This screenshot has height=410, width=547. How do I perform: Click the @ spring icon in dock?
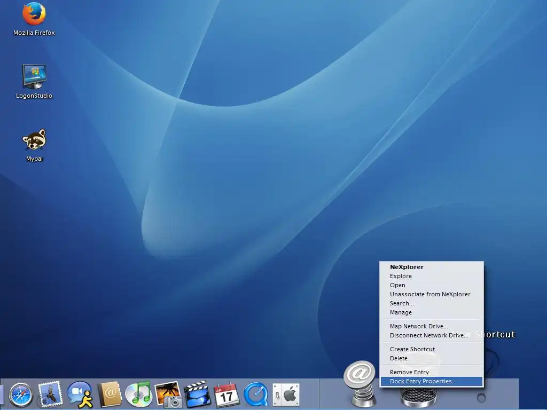coord(360,383)
